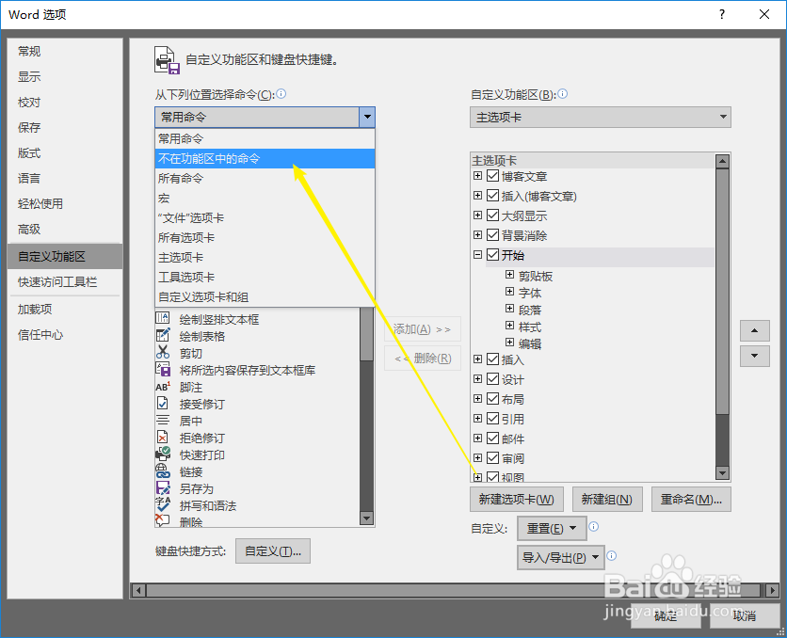Click keyboard shortcuts 自定义(T)... button
The image size is (787, 638).
273,551
